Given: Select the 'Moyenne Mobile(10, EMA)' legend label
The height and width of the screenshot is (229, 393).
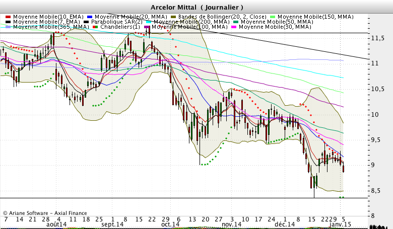Looking at the screenshot, I should click(48, 17).
